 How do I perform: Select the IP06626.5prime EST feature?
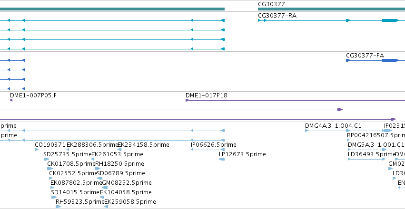click(x=207, y=150)
